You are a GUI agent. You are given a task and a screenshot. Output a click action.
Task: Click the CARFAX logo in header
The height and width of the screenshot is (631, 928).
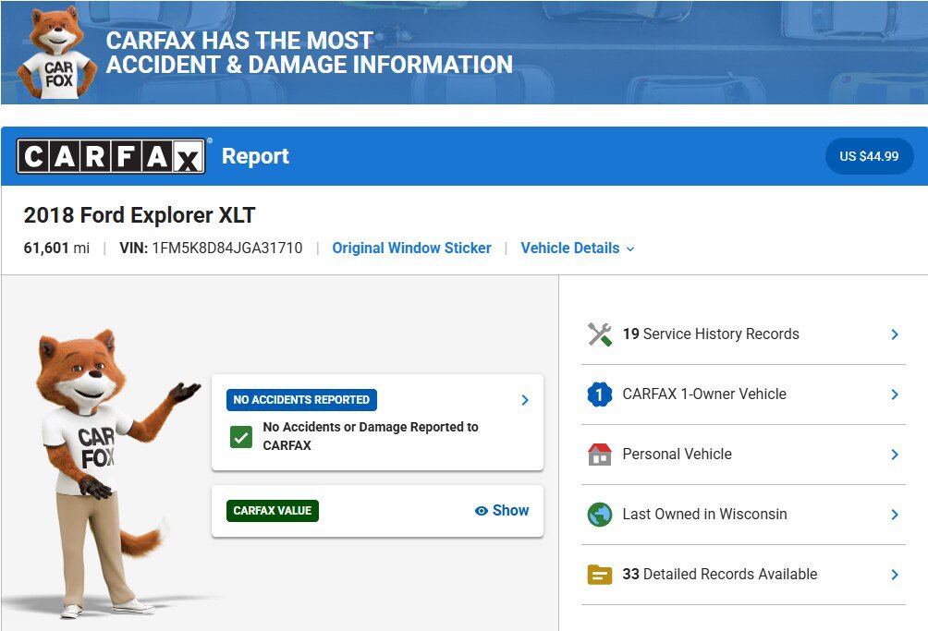[111, 156]
